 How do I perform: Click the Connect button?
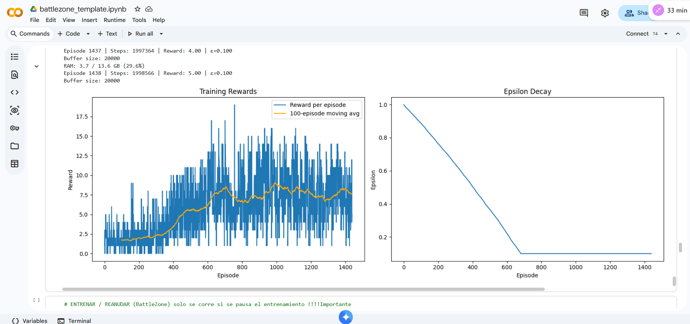[x=637, y=34]
